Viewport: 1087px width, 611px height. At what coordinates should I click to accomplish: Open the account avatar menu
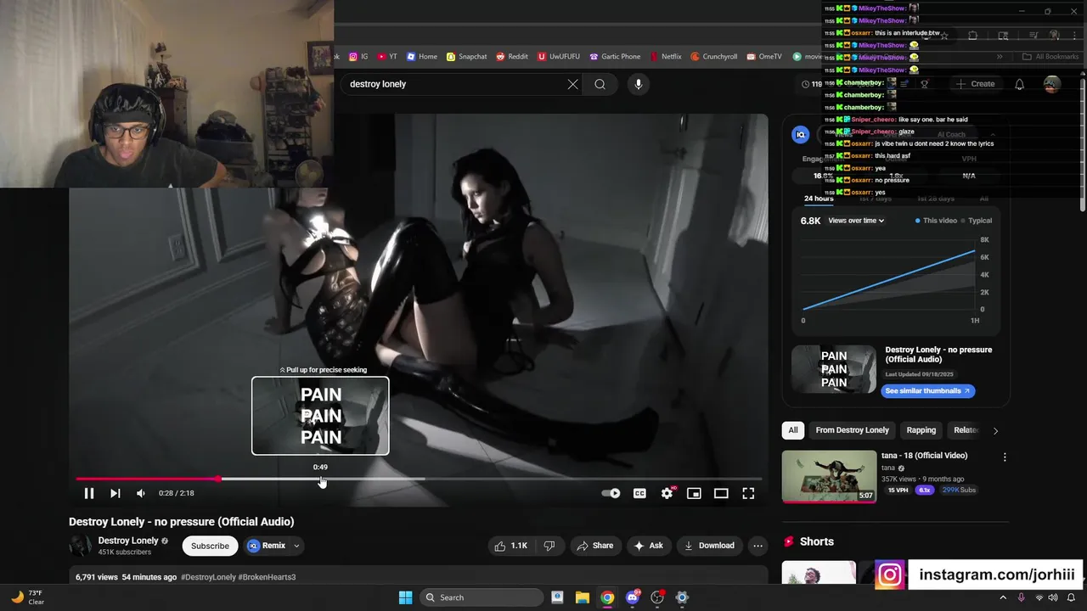(1052, 84)
